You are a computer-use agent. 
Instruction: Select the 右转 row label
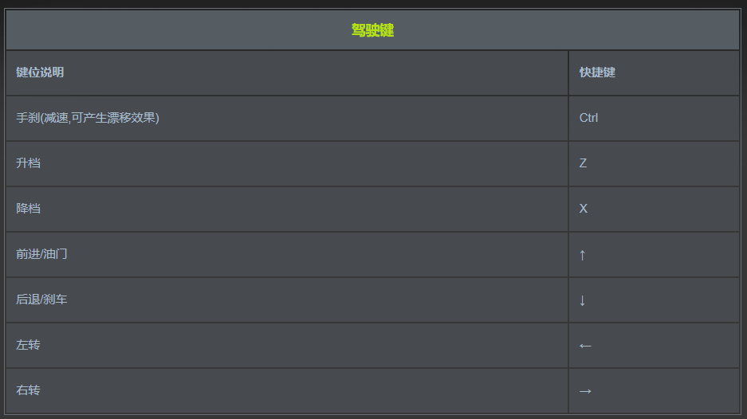[x=28, y=390]
